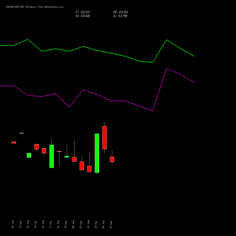Click the small red candle above 10 Aug

point(14,143)
